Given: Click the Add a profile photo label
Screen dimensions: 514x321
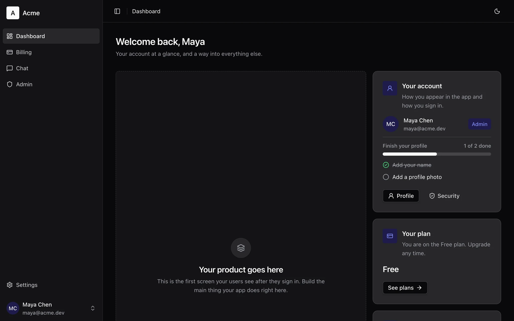Looking at the screenshot, I should click(417, 177).
